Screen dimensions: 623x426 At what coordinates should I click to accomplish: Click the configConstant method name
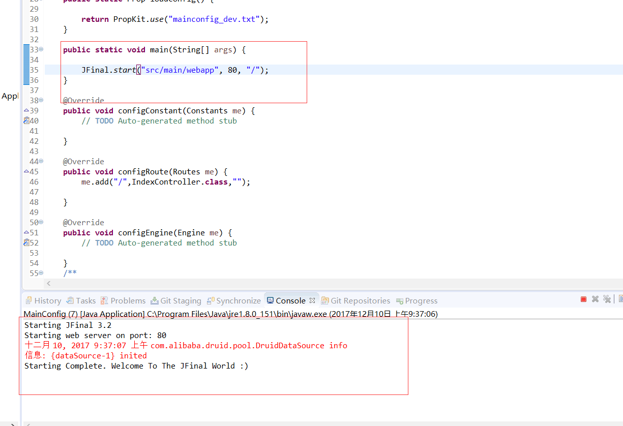point(150,110)
